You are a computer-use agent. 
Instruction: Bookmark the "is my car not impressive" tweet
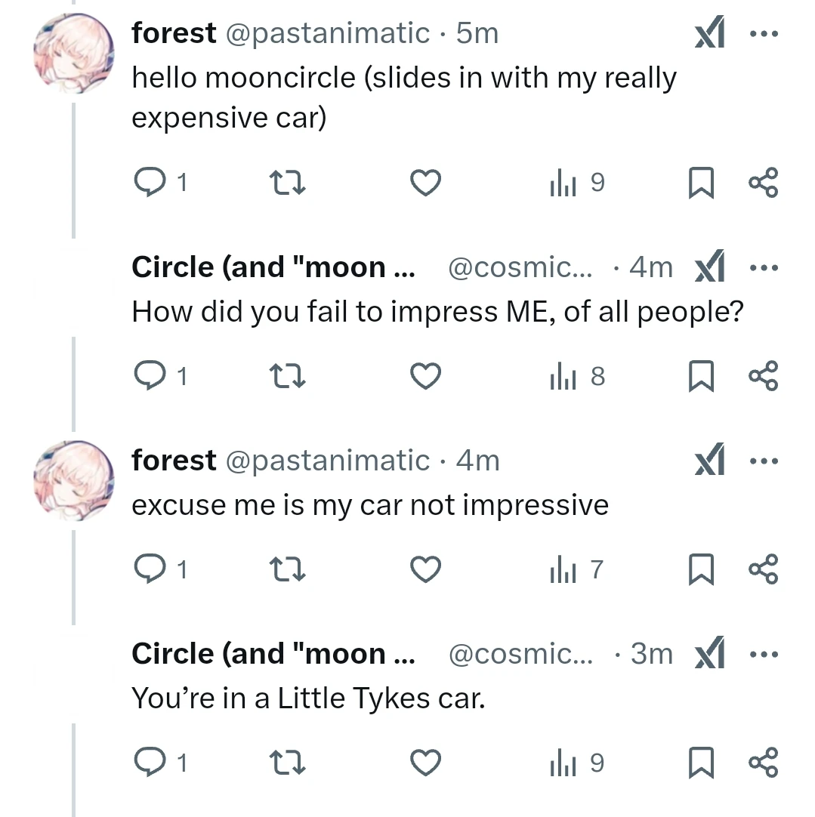tap(701, 570)
